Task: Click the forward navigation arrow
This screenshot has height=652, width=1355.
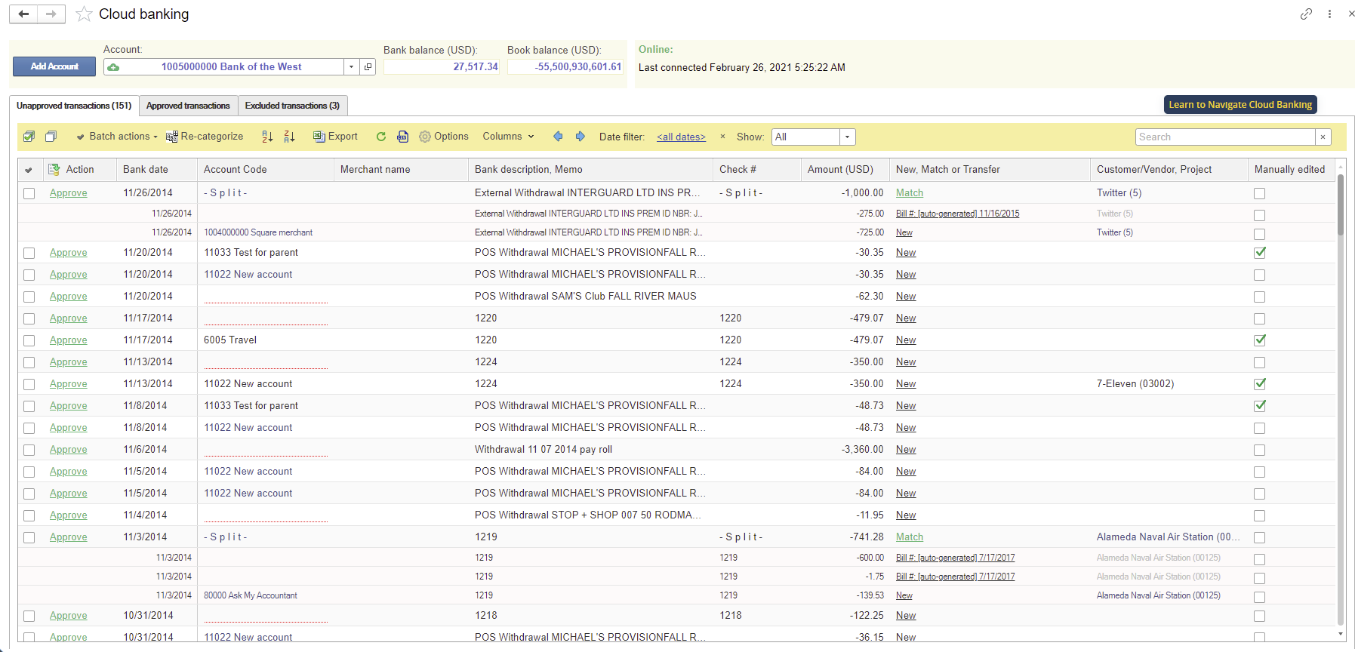Action: [x=51, y=14]
